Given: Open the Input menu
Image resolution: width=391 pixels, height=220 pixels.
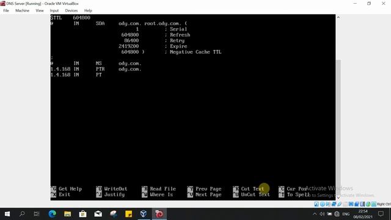Looking at the screenshot, I should pyautogui.click(x=54, y=10).
